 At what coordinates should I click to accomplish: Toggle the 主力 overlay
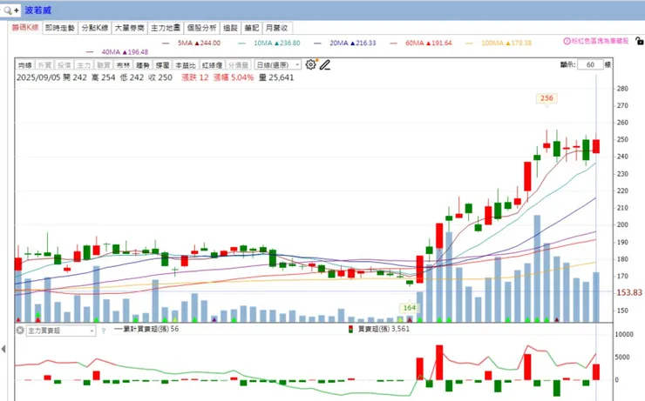point(84,65)
